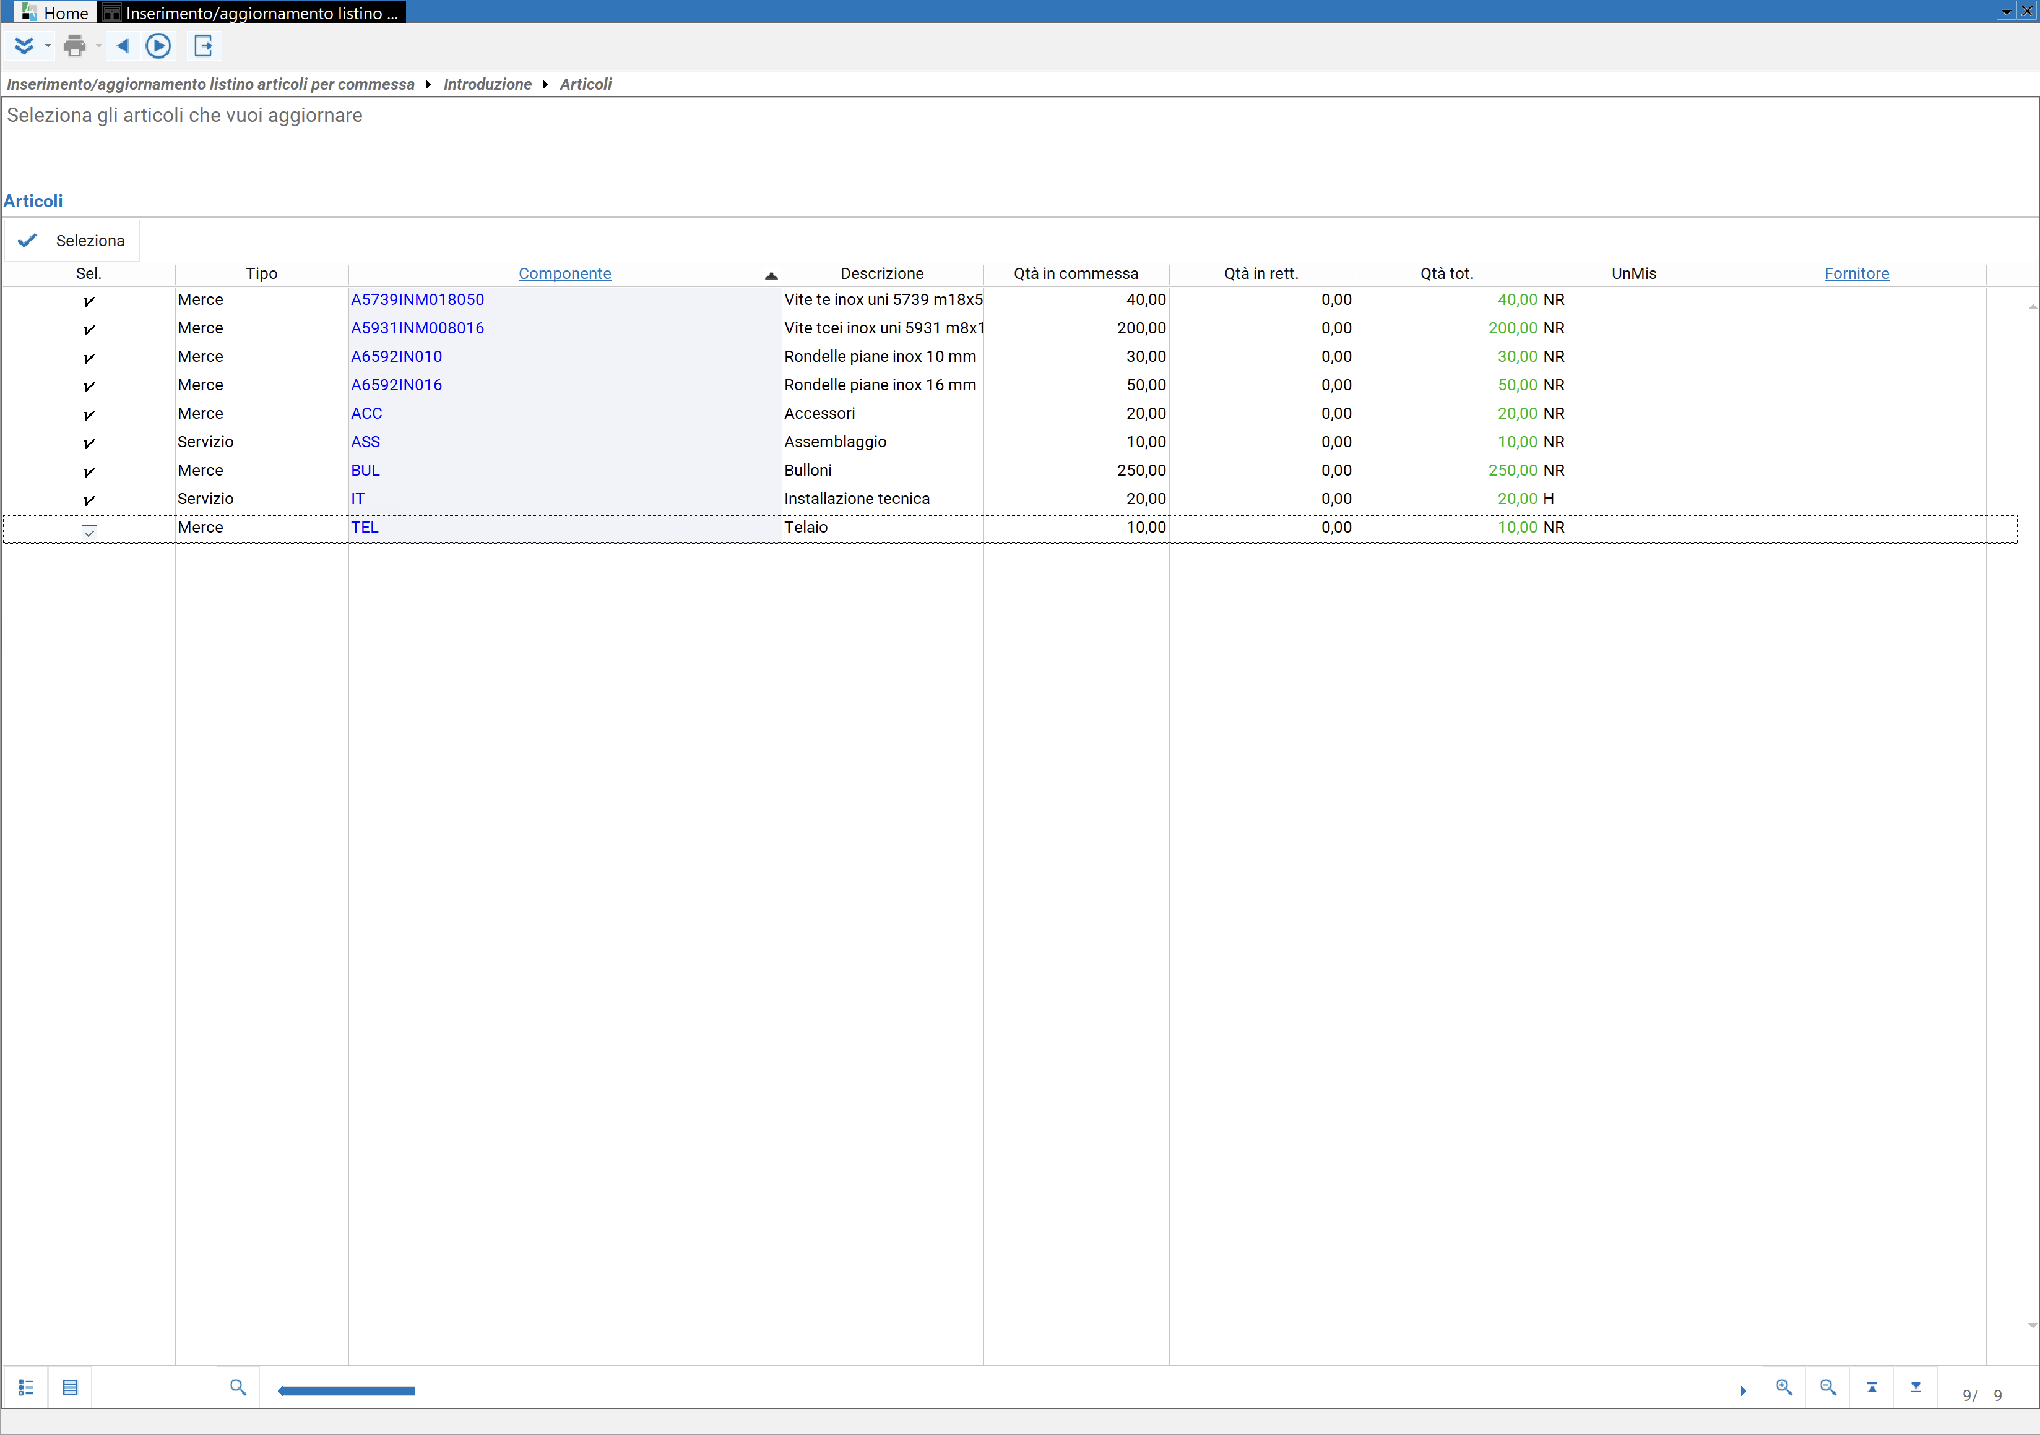Click the printer toolbar icon

tap(76, 46)
